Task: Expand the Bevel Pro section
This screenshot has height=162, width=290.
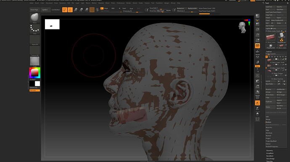Action: pos(269,128)
